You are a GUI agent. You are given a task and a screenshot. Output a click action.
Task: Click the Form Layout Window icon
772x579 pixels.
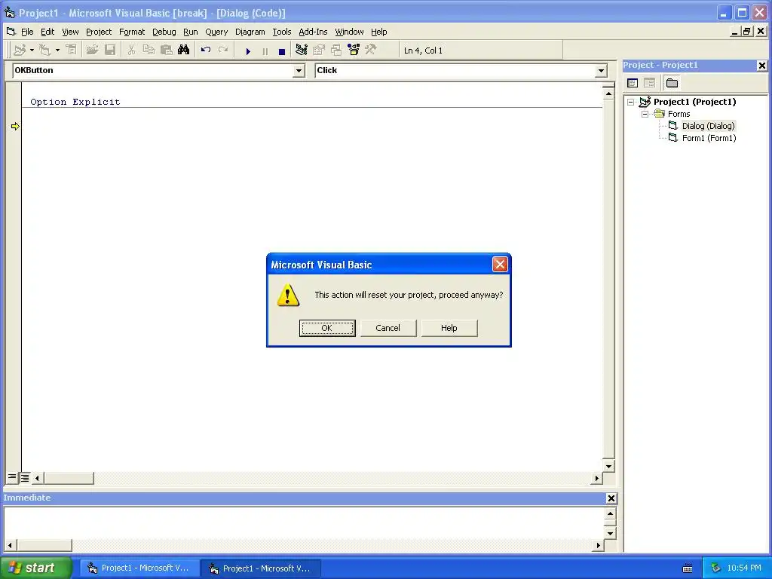pos(336,51)
